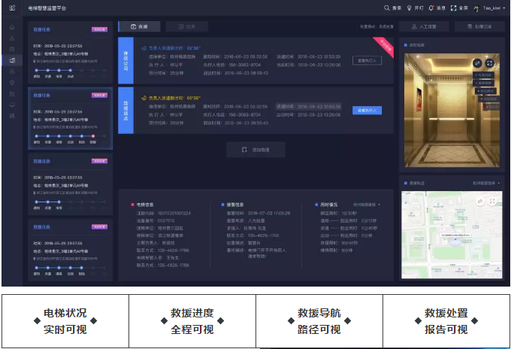Click the home icon in the left sidebar

pyautogui.click(x=12, y=27)
